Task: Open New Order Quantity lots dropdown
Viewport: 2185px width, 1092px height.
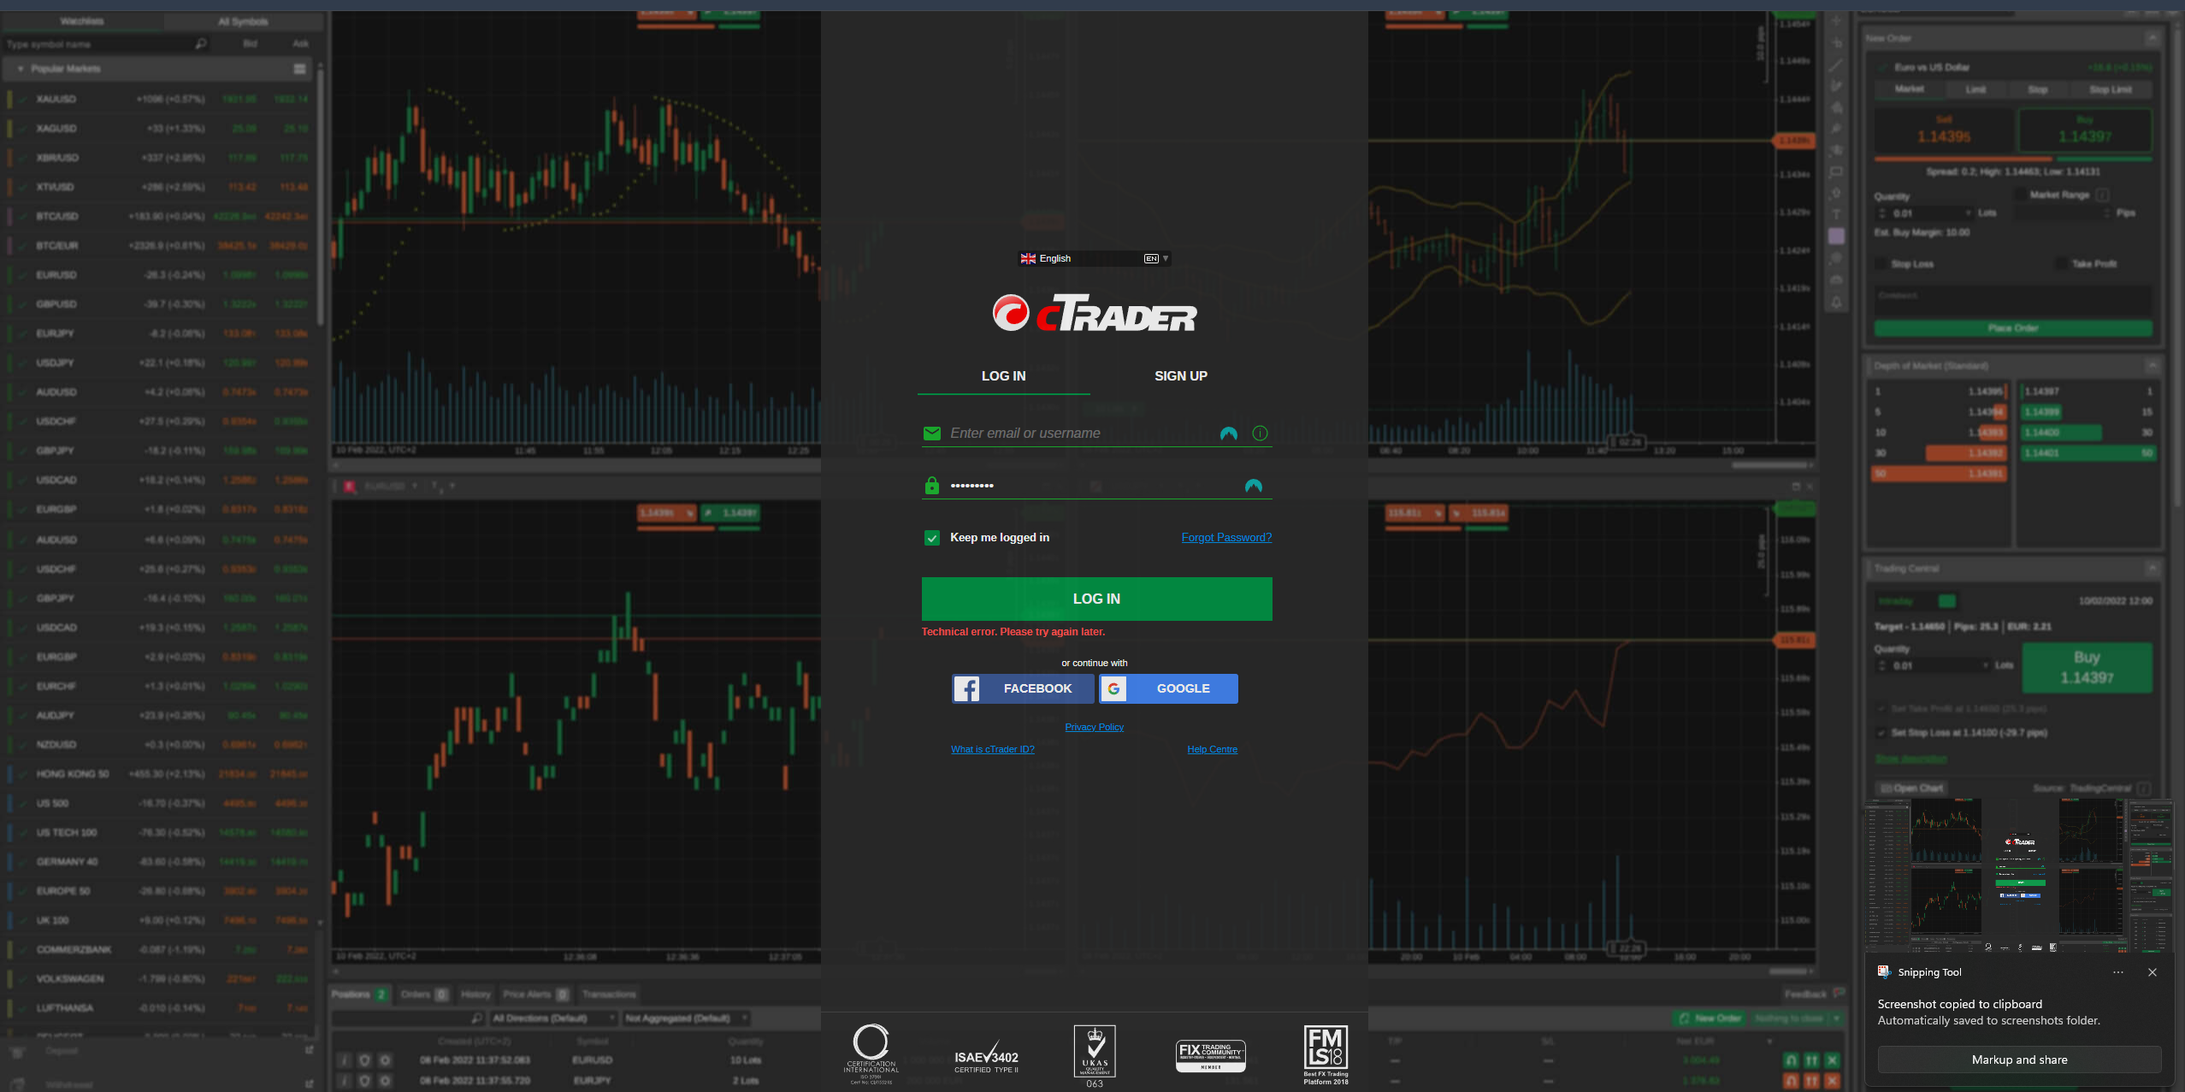Action: (1968, 213)
